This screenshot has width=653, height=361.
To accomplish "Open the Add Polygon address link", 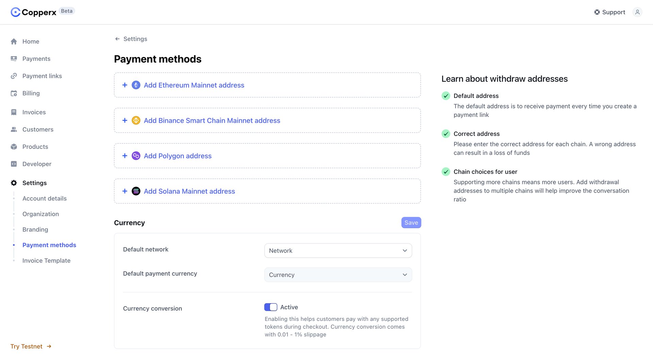I will 177,156.
